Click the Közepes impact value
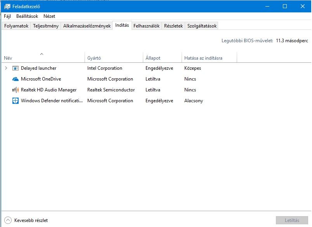The height and width of the screenshot is (227, 312). pyautogui.click(x=192, y=68)
